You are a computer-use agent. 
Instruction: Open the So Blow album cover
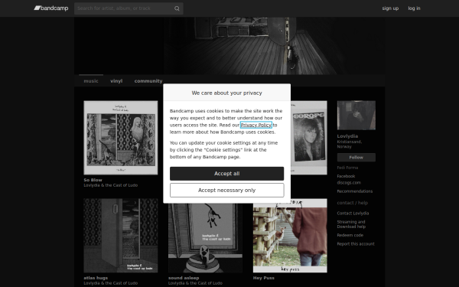[121, 138]
